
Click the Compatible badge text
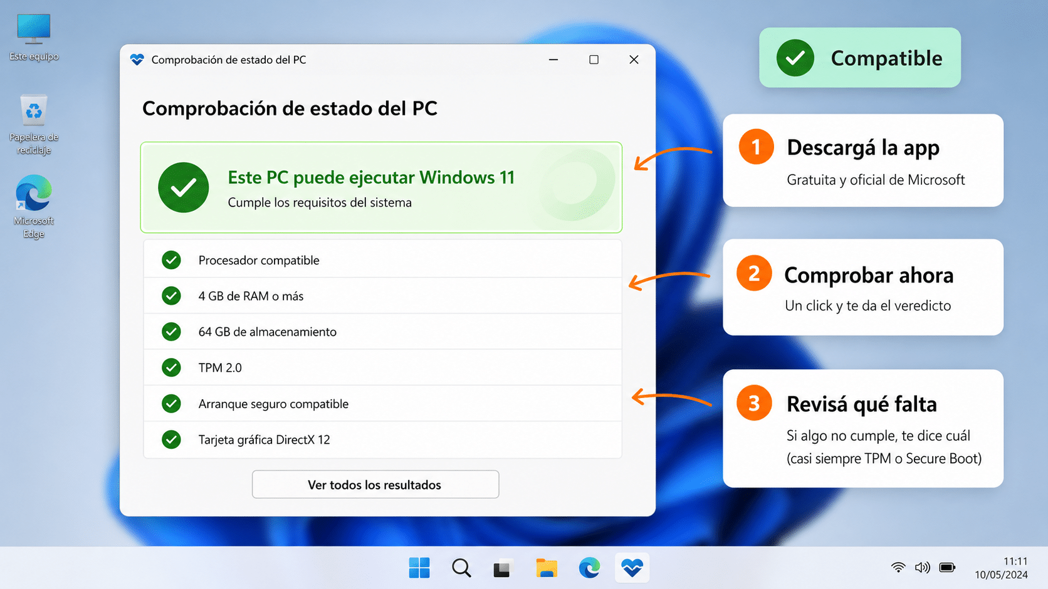(x=886, y=58)
